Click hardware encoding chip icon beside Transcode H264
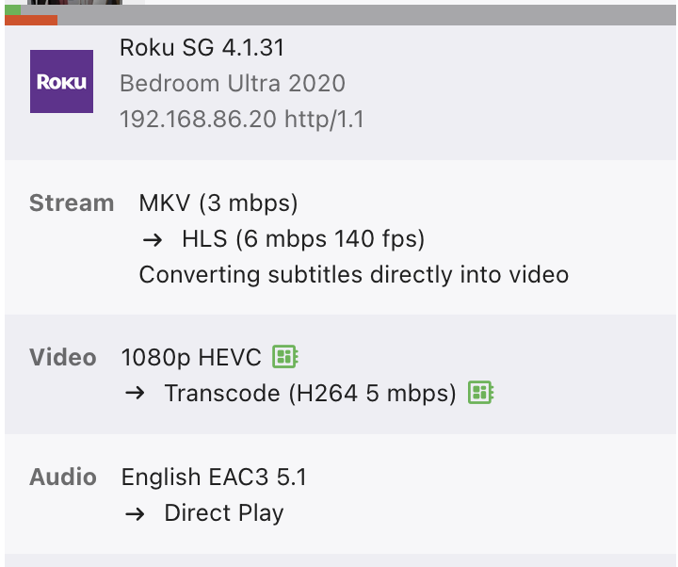 480,393
